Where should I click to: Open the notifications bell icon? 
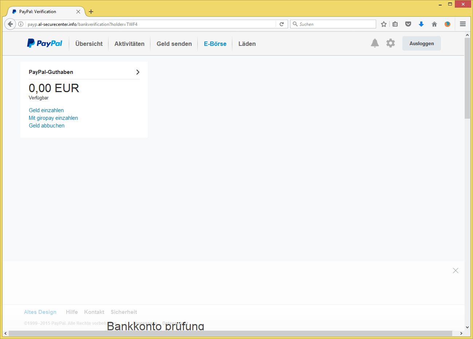coord(375,43)
